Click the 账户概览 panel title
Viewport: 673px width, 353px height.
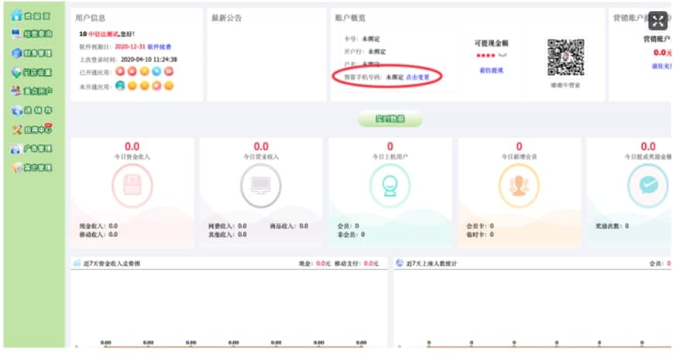coord(350,18)
